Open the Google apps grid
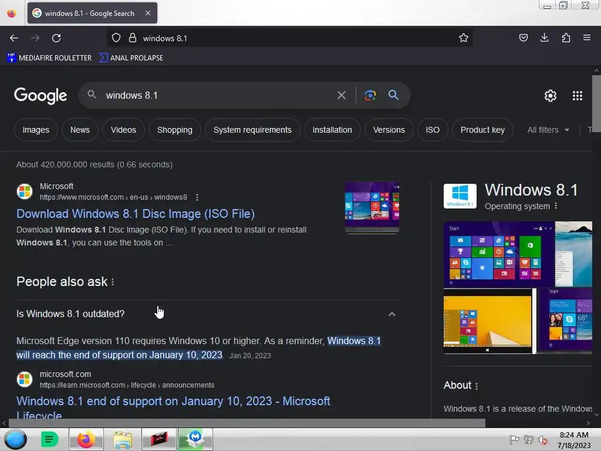Image resolution: width=601 pixels, height=451 pixels. pos(578,96)
